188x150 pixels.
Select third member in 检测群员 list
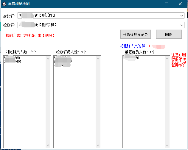pyautogui.click(x=63, y=65)
